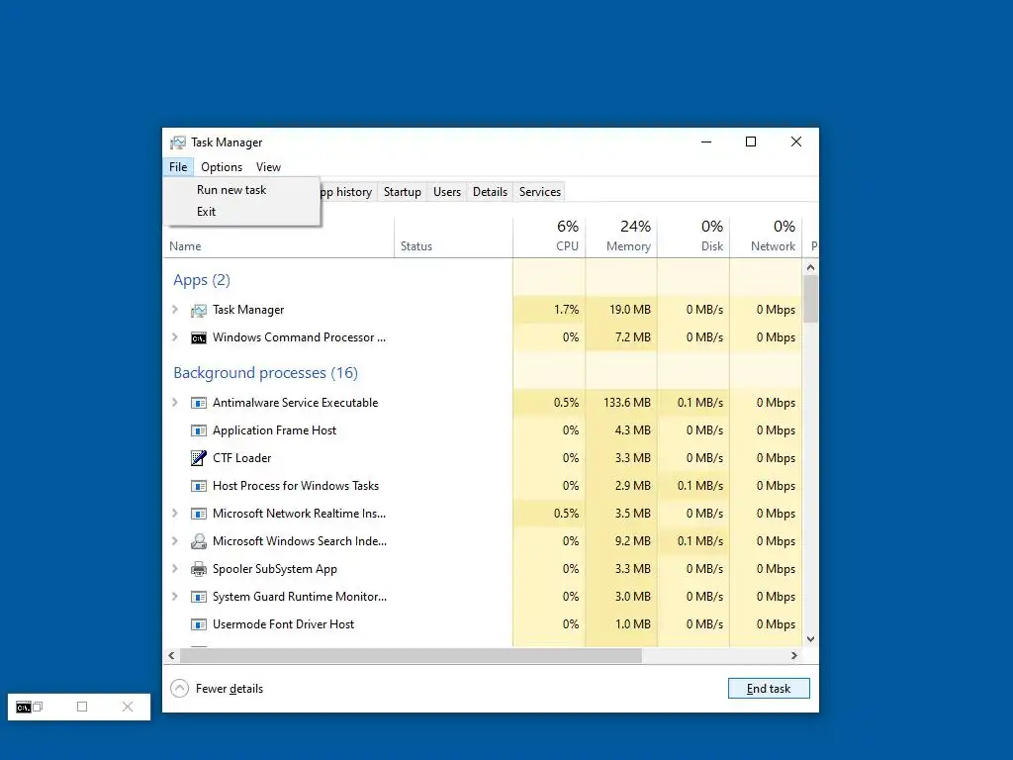
Task: Click the 1.7% CPU value
Action: pos(567,310)
